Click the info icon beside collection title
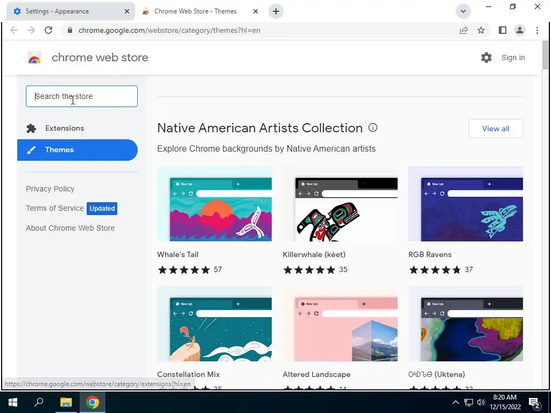 point(373,127)
